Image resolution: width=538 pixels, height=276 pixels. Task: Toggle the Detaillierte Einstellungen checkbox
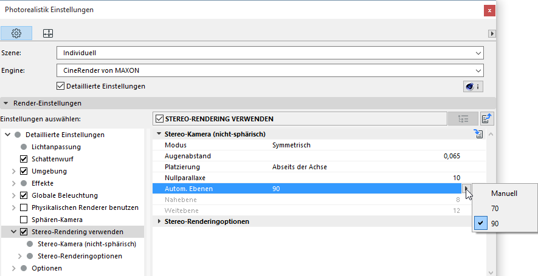[x=60, y=86]
